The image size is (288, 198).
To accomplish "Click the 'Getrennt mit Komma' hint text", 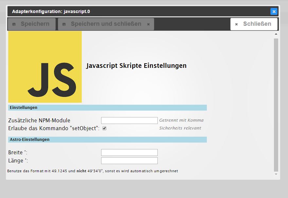I will [181, 120].
